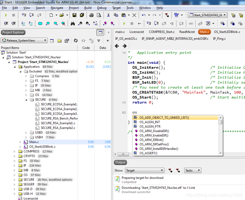This screenshot has height=200, width=245.
Task: Click the Project Explorer dock window toggle
Action: coord(100,33)
